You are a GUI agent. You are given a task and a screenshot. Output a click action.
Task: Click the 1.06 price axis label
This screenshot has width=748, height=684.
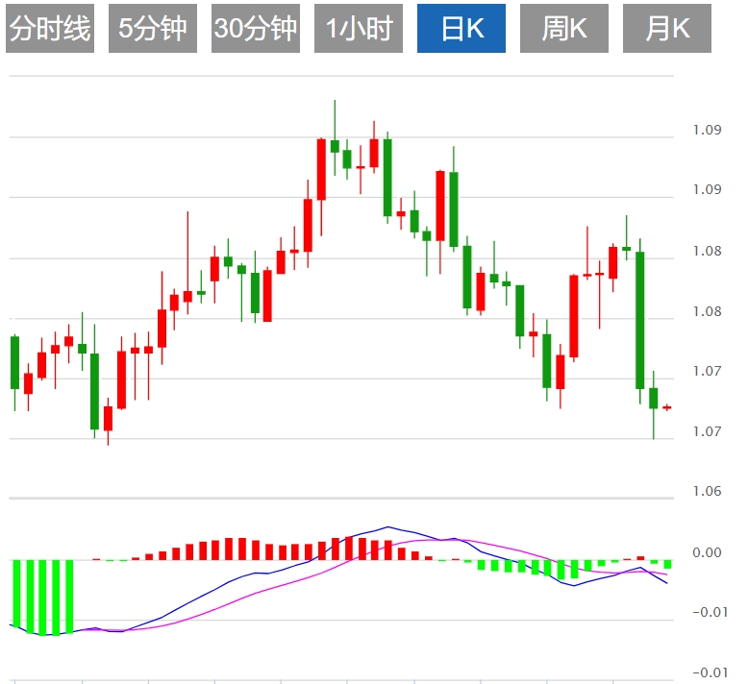[707, 492]
